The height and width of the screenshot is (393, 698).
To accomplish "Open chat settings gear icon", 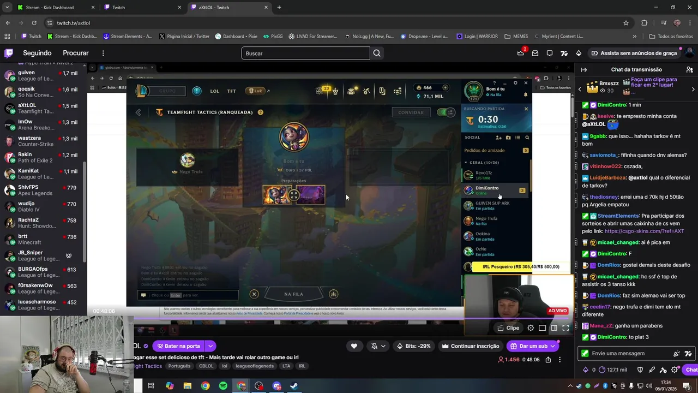I will tap(674, 370).
